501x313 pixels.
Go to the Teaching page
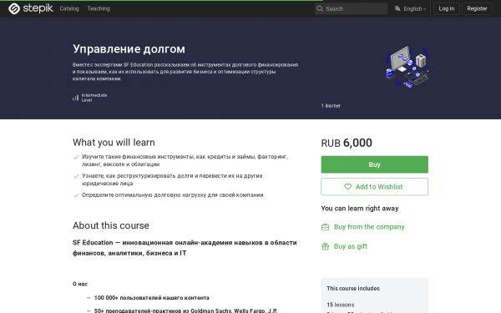click(x=99, y=8)
